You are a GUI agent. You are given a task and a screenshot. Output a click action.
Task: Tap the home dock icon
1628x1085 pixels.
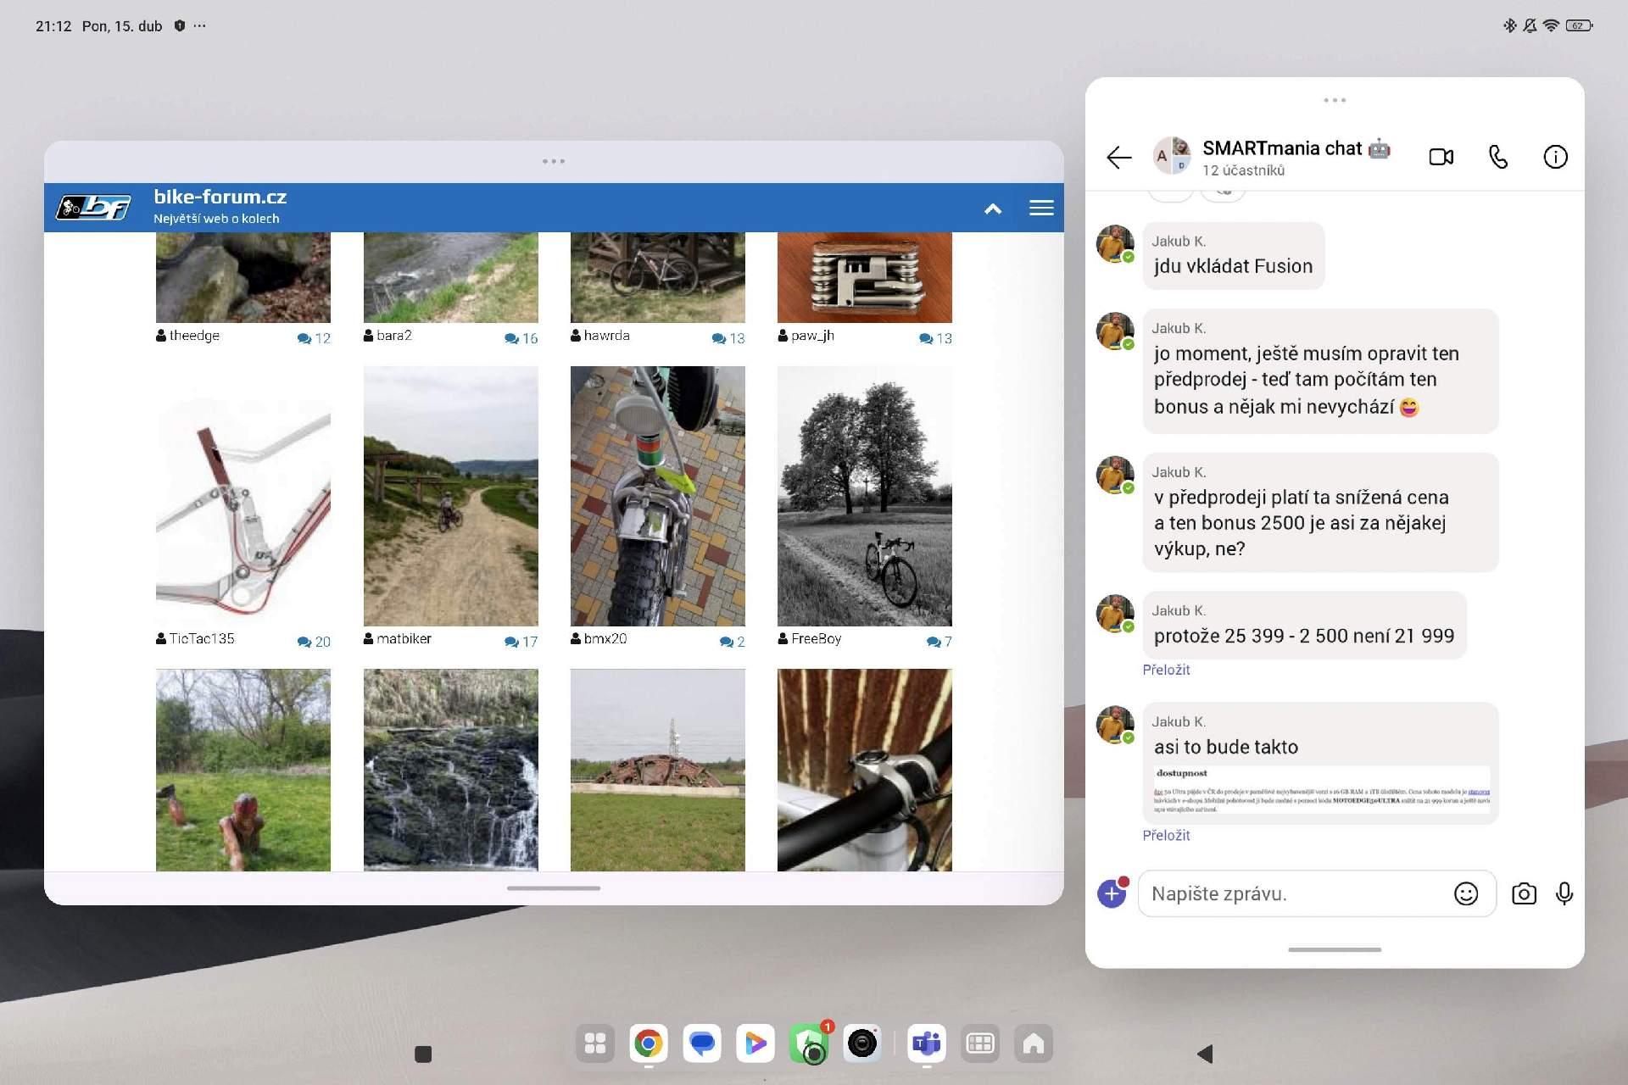click(1034, 1043)
